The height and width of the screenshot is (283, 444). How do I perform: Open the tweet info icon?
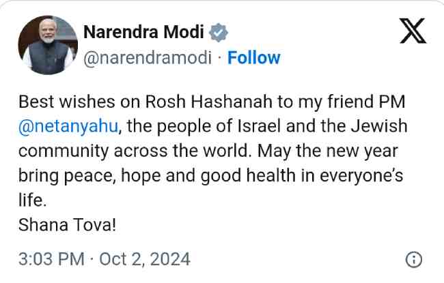coord(414,259)
